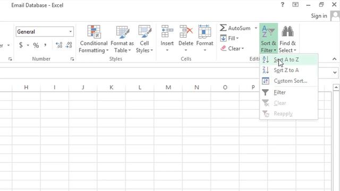Image resolution: width=340 pixels, height=191 pixels.
Task: Open Cell Styles gallery
Action: point(144,39)
